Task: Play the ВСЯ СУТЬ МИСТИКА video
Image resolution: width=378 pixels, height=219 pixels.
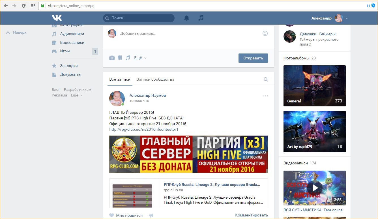Action: [315, 188]
